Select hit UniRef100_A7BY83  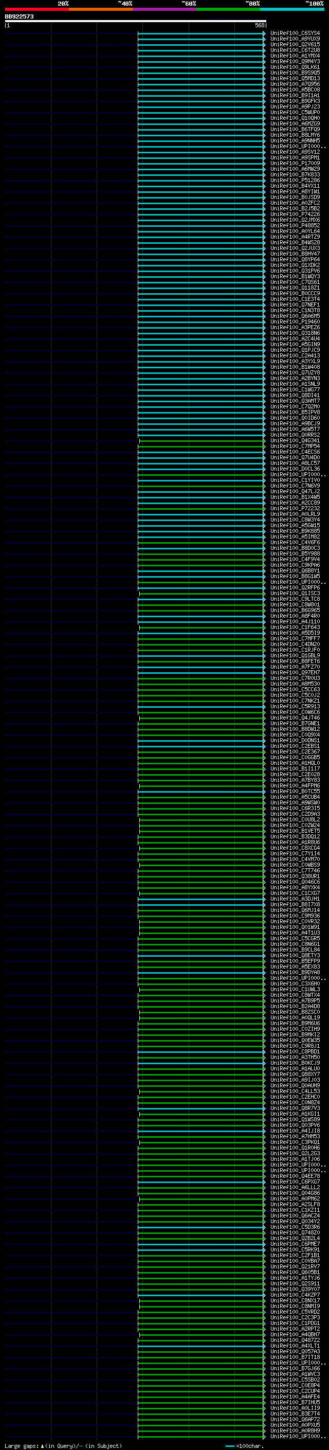[x=295, y=780]
